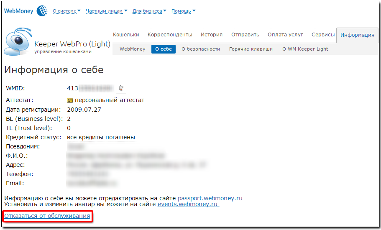Viewport: 381px width, 230px height.
Task: Switch to the Кошельки tab
Action: pos(126,35)
